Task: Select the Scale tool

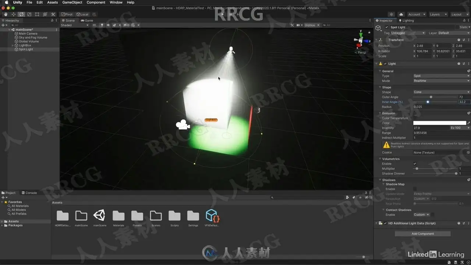Action: click(29, 14)
